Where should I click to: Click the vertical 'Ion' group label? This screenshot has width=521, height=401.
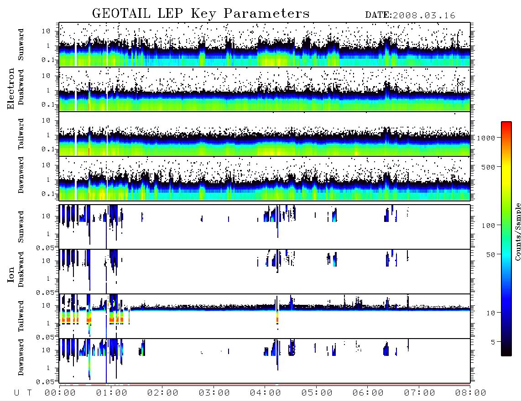(x=11, y=274)
